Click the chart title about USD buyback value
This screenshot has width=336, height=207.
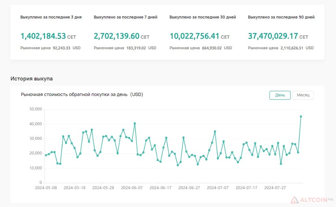point(82,94)
